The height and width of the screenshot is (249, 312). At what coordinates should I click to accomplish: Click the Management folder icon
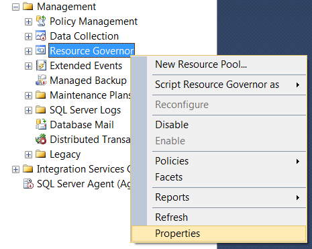click(28, 7)
